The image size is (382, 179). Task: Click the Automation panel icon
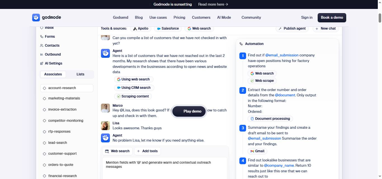click(241, 44)
